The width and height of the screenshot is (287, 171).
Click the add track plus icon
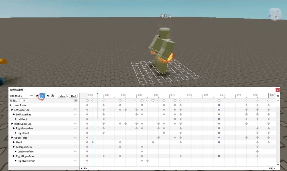pos(76,100)
